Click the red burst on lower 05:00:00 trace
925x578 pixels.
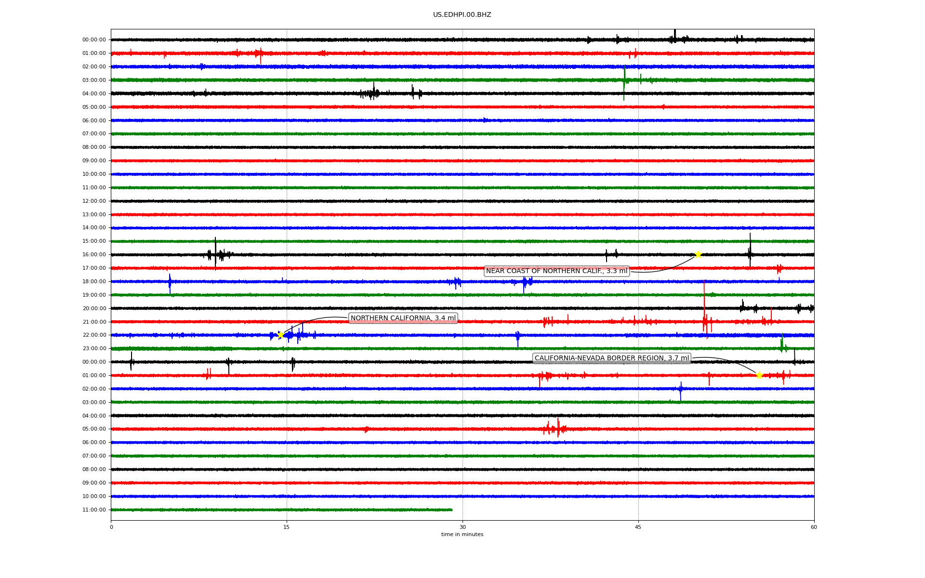(554, 428)
